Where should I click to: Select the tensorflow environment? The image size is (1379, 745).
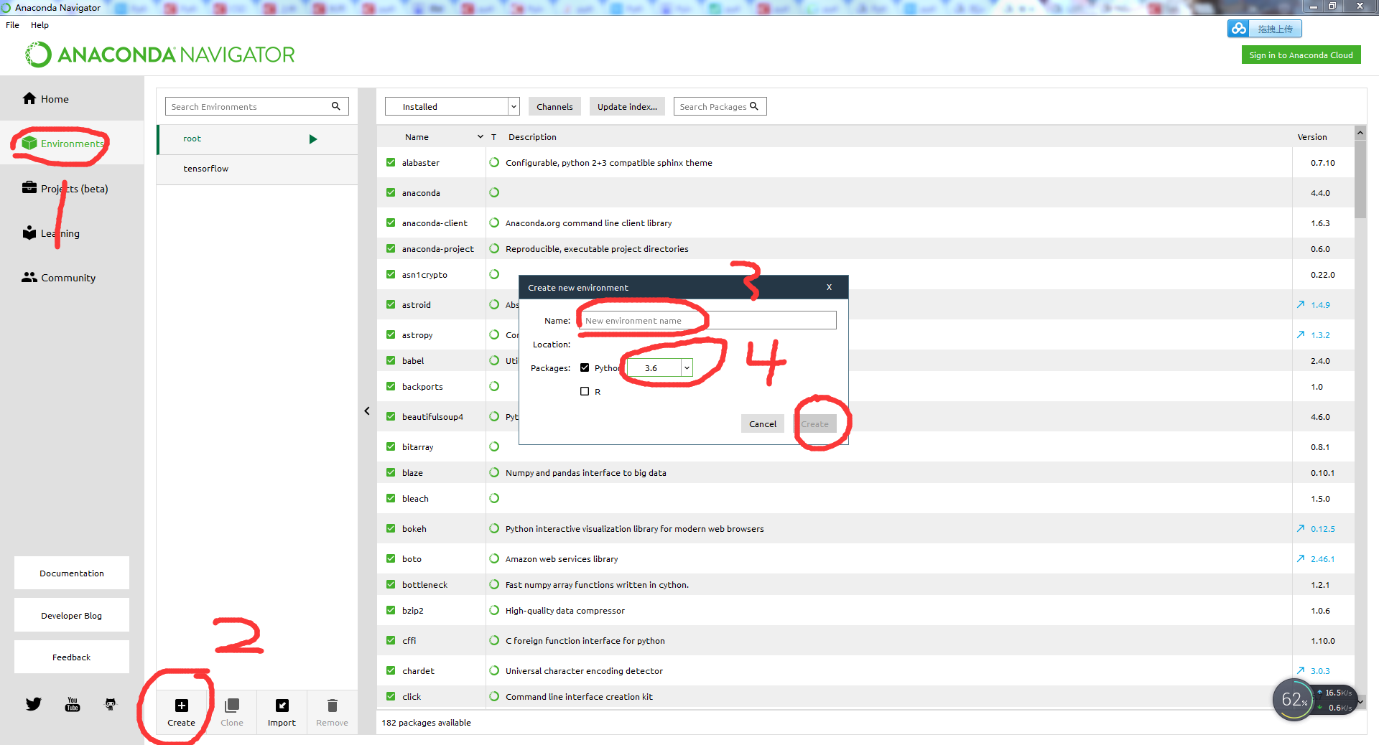point(257,169)
